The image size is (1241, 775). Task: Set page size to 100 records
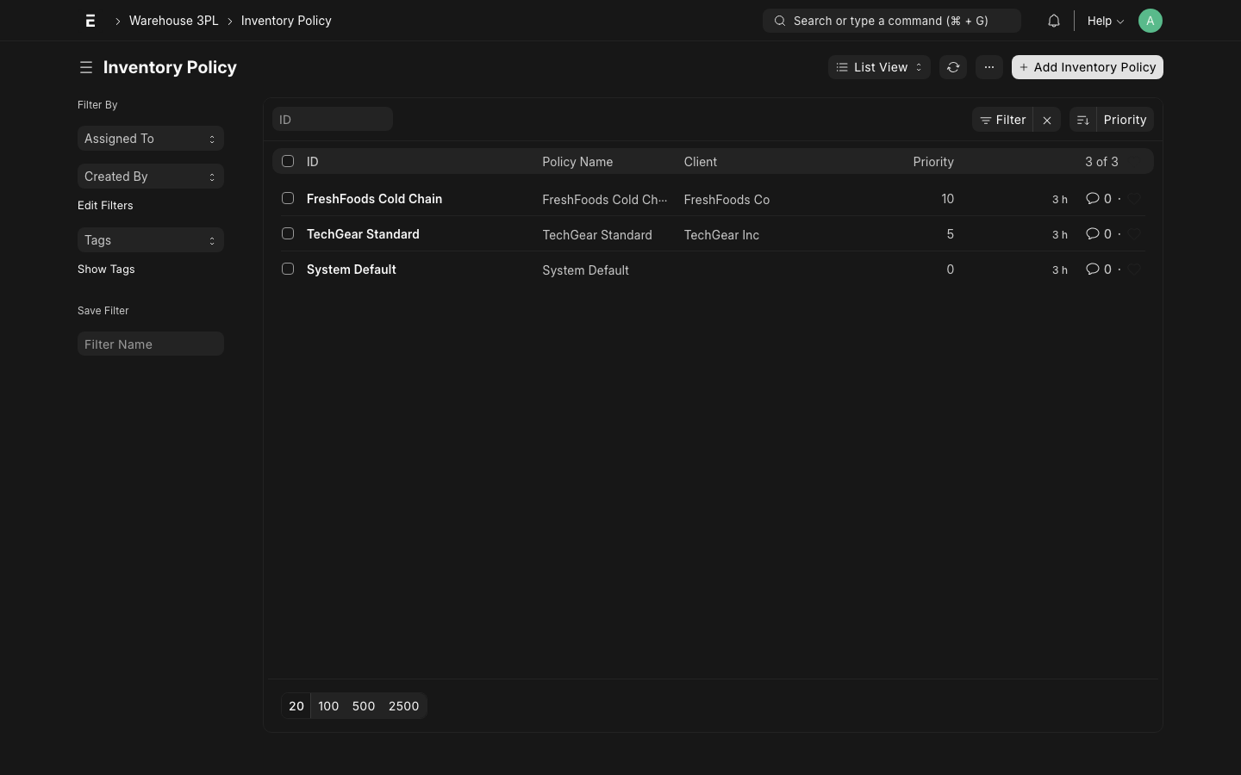327,706
